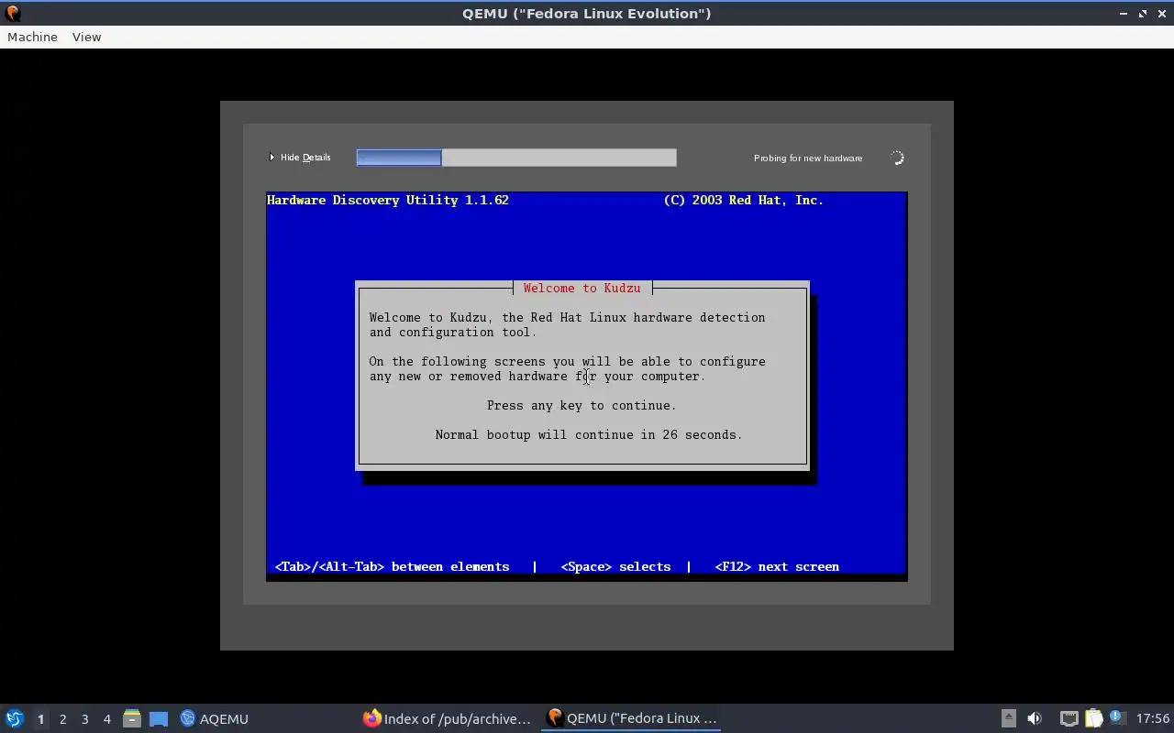Switch to the Firefox 'Index of /pub/archive' window
1174x733 pixels.
tap(448, 718)
